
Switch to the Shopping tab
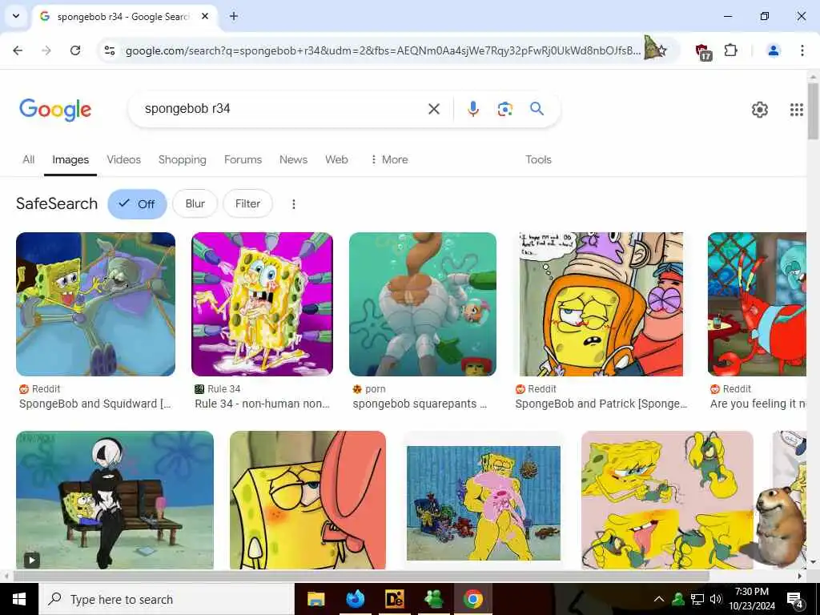183,159
